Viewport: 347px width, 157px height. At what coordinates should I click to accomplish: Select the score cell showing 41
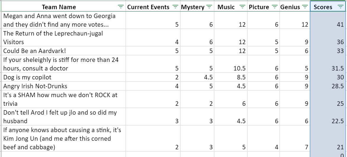329,20
